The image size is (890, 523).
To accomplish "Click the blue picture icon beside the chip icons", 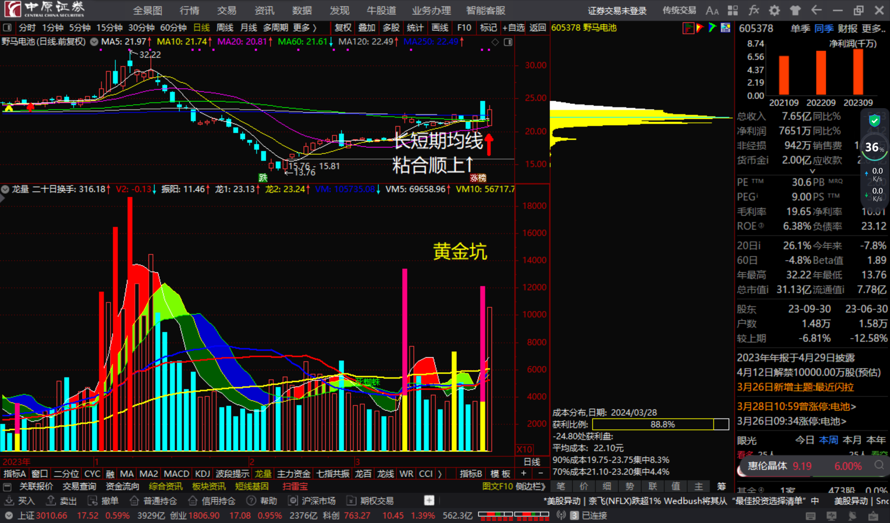I will pos(725,28).
